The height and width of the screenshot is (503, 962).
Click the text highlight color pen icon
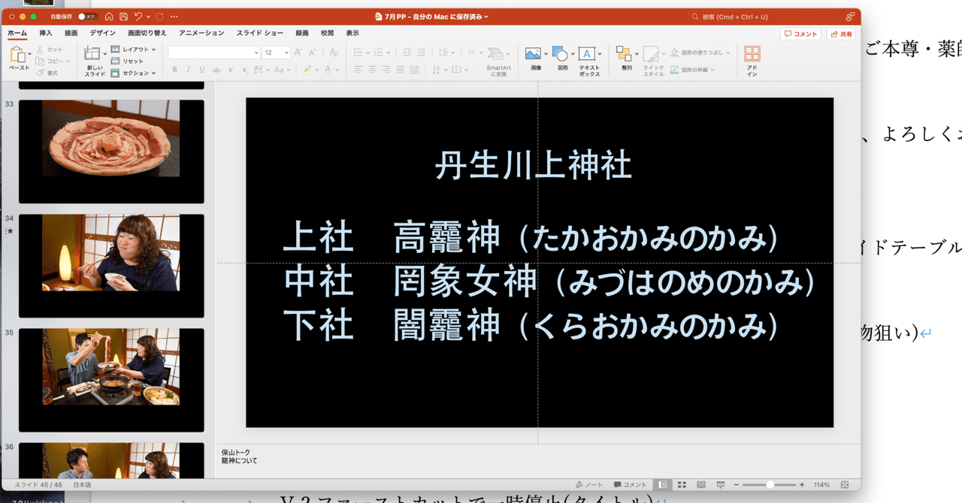(307, 70)
